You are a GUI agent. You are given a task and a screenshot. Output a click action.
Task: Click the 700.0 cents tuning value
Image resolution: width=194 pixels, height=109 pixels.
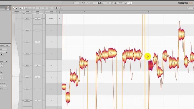[x=27, y=19]
